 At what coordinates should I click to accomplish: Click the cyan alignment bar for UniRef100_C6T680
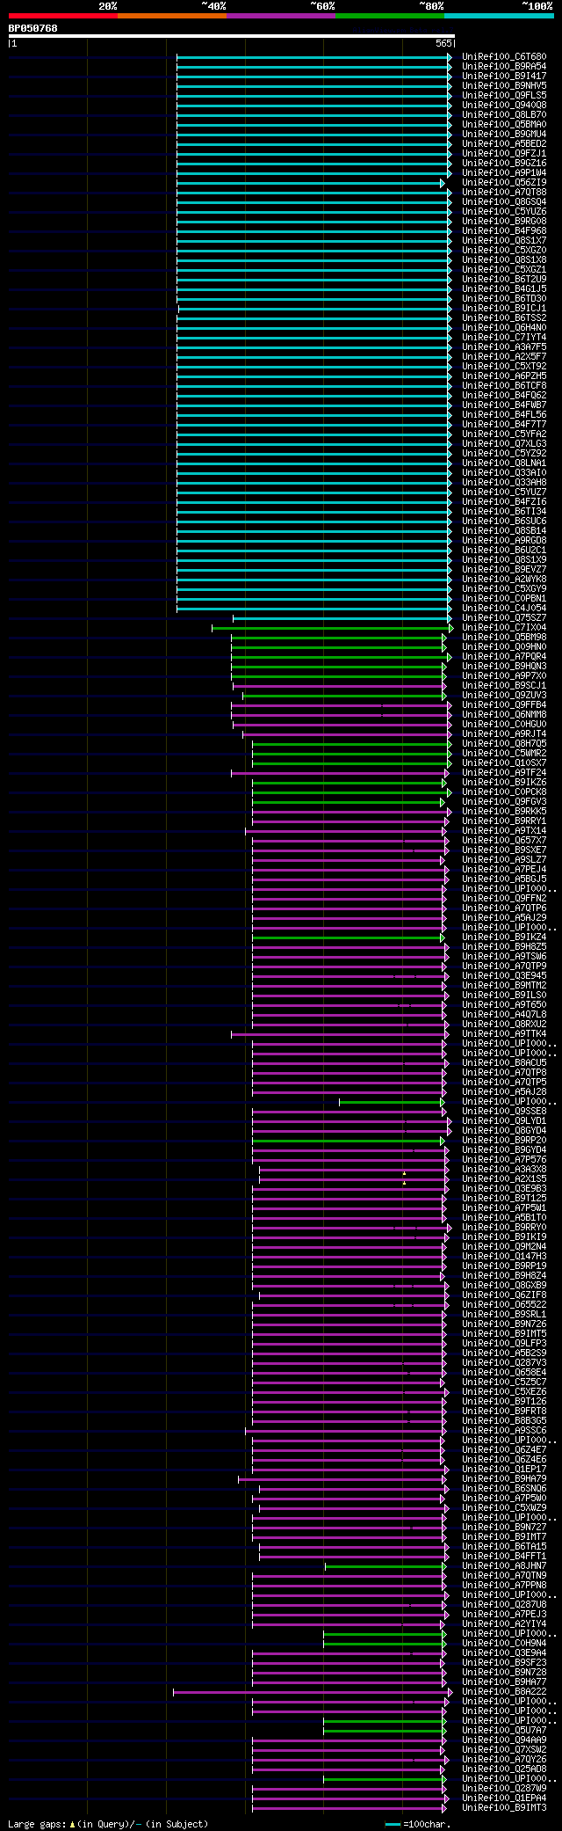click(314, 57)
